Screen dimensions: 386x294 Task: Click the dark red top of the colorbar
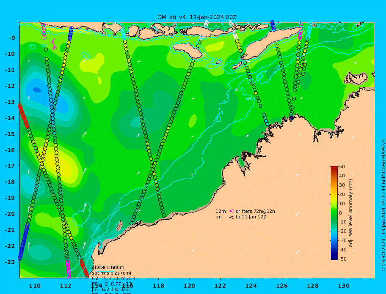334,168
